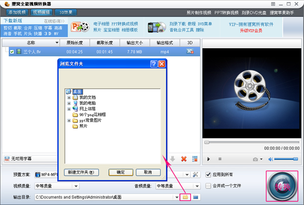Viewport: 304px width, 205px height.
Task: Click the DVD burning banner icon
Action: [x=157, y=27]
